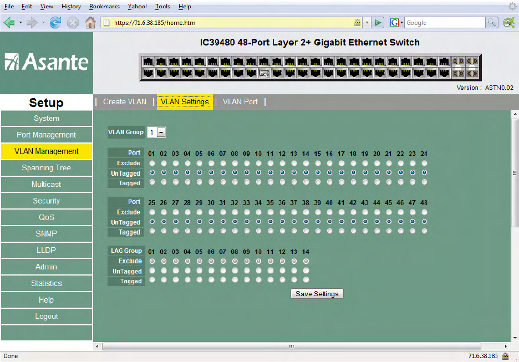Image resolution: width=519 pixels, height=362 pixels.
Task: Select Exclude for port 24
Action: pos(424,163)
